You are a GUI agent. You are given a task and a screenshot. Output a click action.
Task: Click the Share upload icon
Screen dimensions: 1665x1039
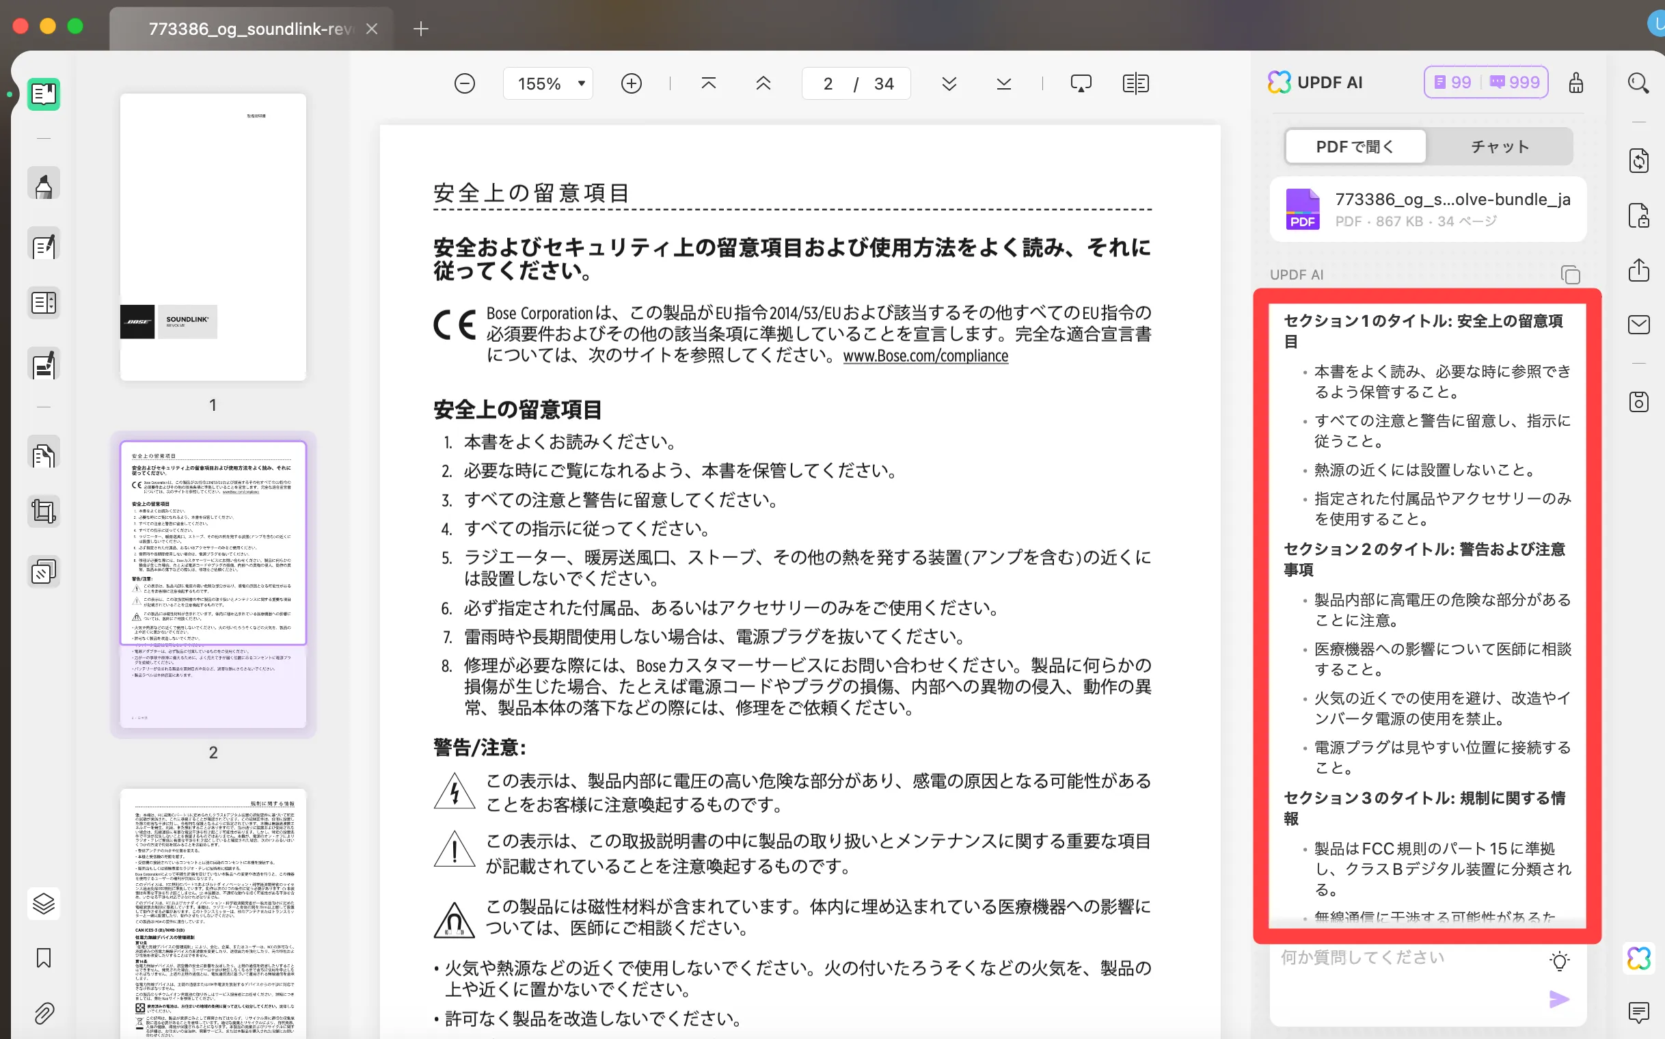(1638, 270)
